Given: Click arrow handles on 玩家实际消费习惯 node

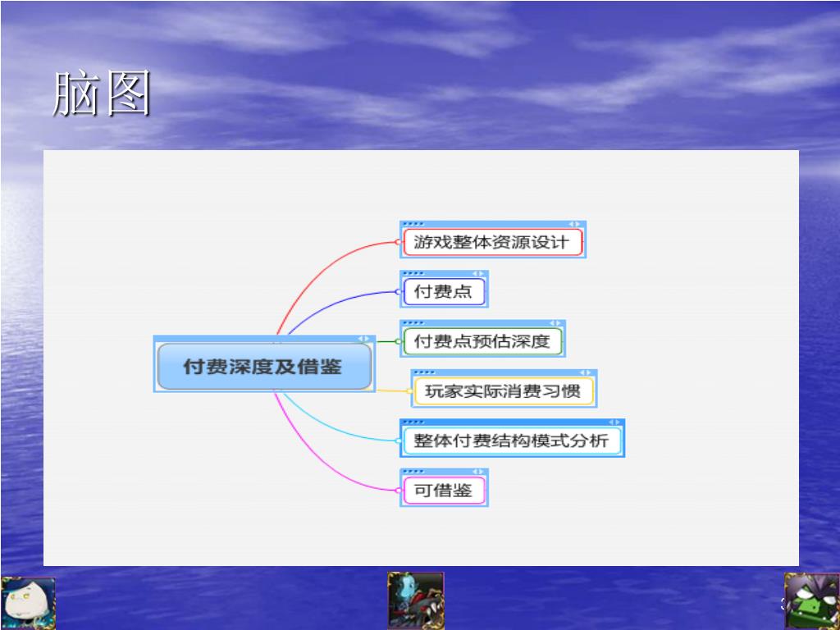Looking at the screenshot, I should click(x=585, y=372).
